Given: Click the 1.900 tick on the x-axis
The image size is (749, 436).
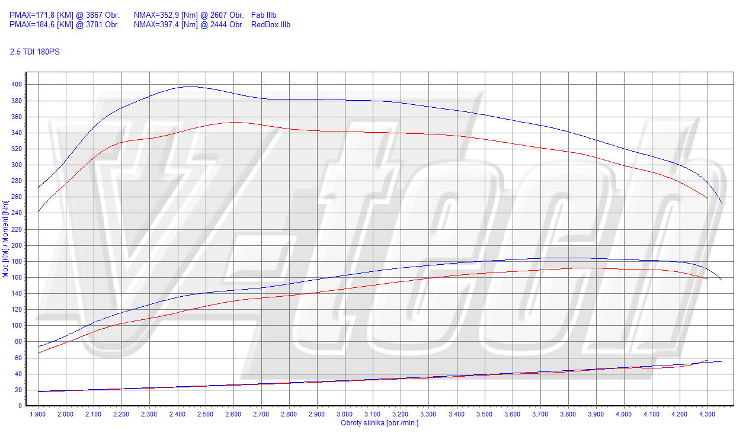Looking at the screenshot, I should (38, 414).
